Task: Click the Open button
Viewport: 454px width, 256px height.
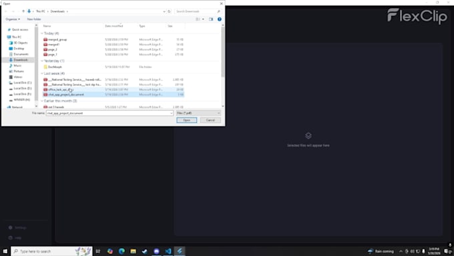Action: click(x=187, y=120)
